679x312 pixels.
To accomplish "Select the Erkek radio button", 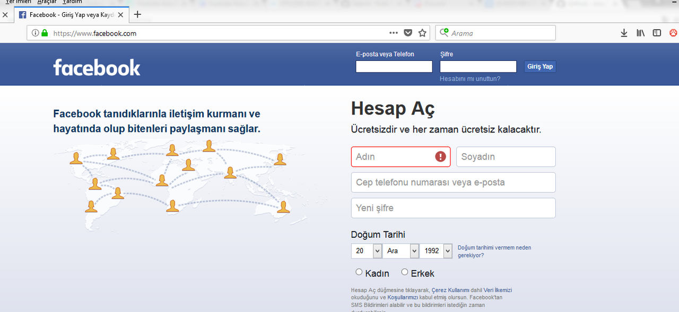I will point(405,272).
